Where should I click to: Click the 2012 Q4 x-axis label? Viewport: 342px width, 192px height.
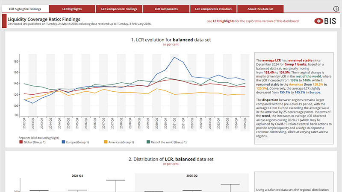(24, 123)
